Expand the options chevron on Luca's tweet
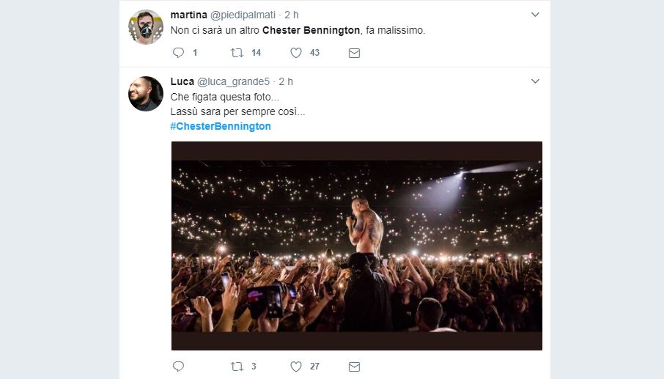The width and height of the screenshot is (664, 379). pyautogui.click(x=535, y=81)
